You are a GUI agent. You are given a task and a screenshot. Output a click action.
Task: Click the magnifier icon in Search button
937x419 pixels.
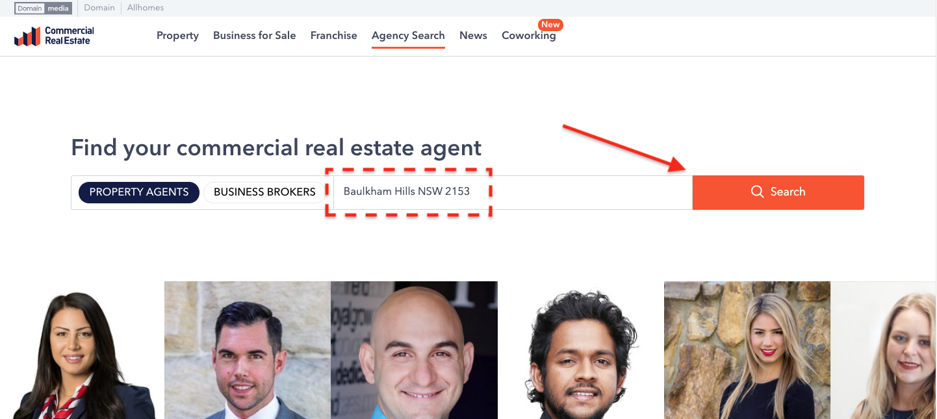(757, 192)
